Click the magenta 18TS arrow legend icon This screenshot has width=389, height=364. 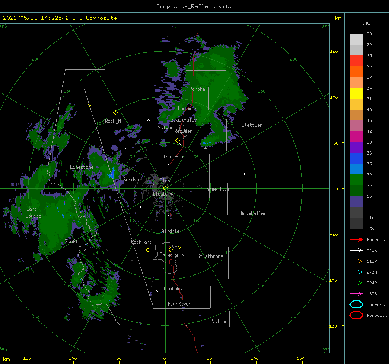356,294
